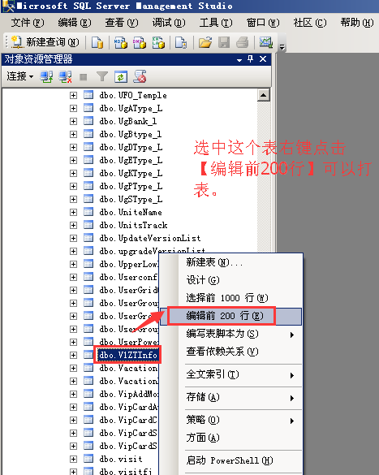Image resolution: width=379 pixels, height=475 pixels.
Task: Expand the dbo.UpdateVersionList table node
Action: point(73,239)
